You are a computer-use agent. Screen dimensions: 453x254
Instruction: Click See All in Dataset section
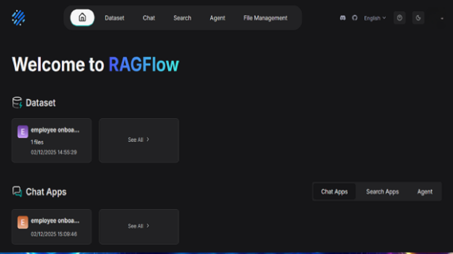click(x=139, y=140)
